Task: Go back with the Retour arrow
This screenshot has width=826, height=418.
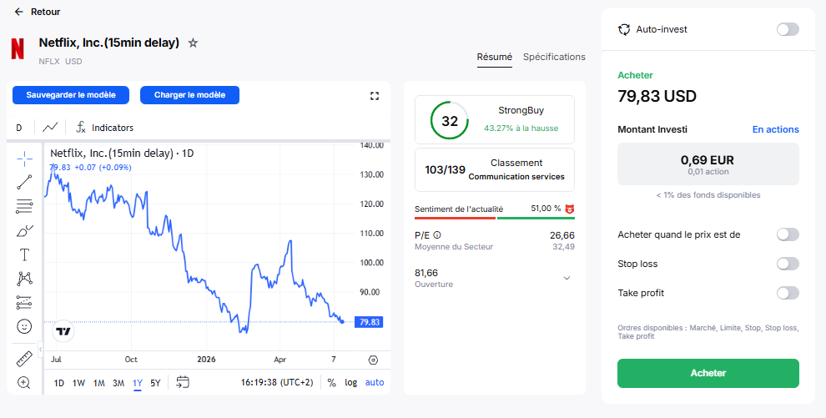Action: [x=19, y=12]
